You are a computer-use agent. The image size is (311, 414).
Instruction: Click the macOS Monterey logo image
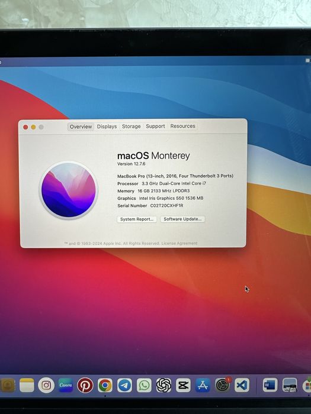tap(69, 190)
